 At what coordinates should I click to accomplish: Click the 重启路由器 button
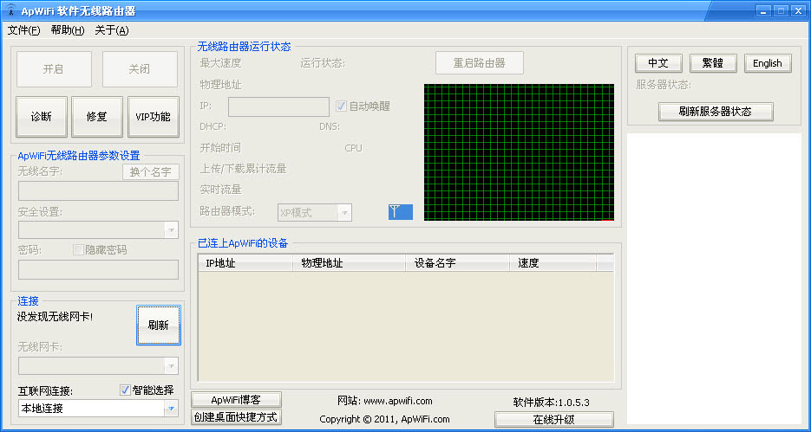coord(480,63)
